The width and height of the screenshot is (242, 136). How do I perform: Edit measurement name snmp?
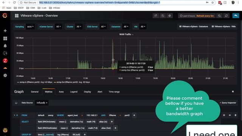click(x=51, y=115)
